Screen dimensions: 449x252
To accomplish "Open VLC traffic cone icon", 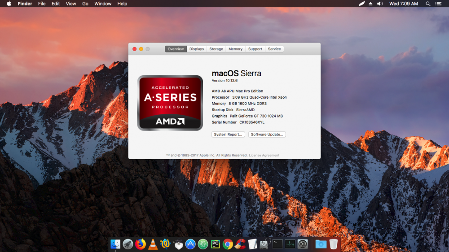I will click(153, 244).
